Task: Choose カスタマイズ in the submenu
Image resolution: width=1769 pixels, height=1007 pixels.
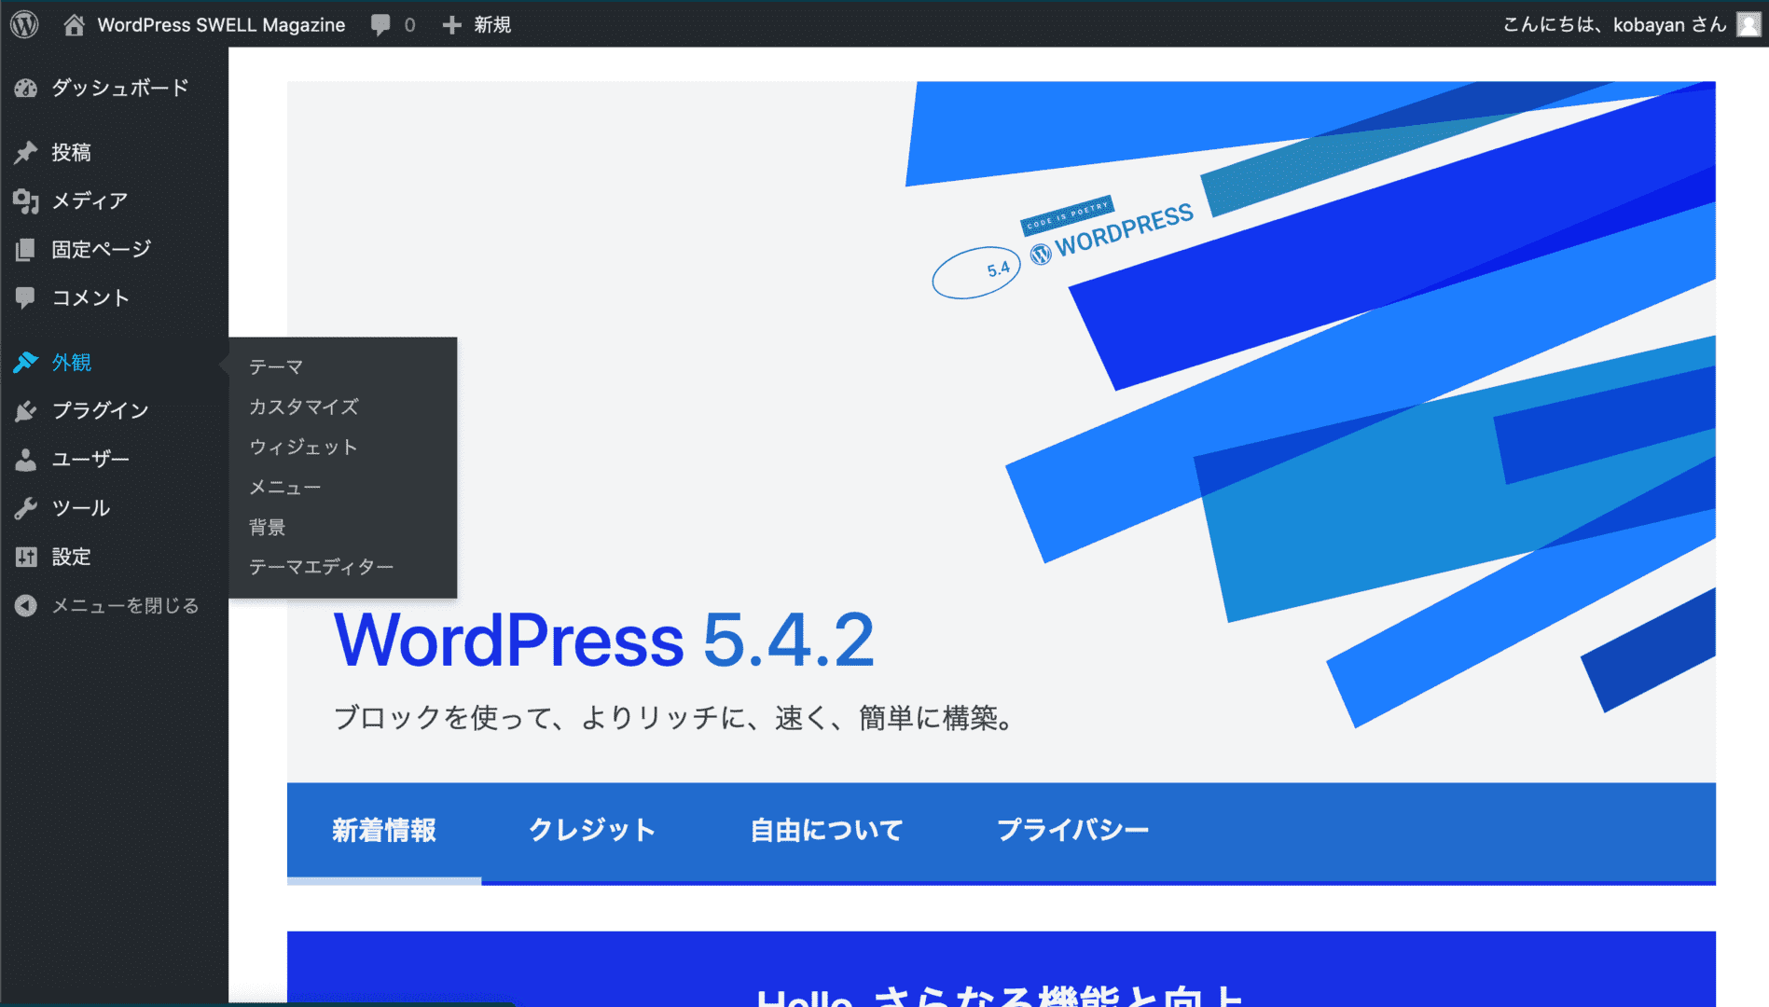Action: click(303, 407)
